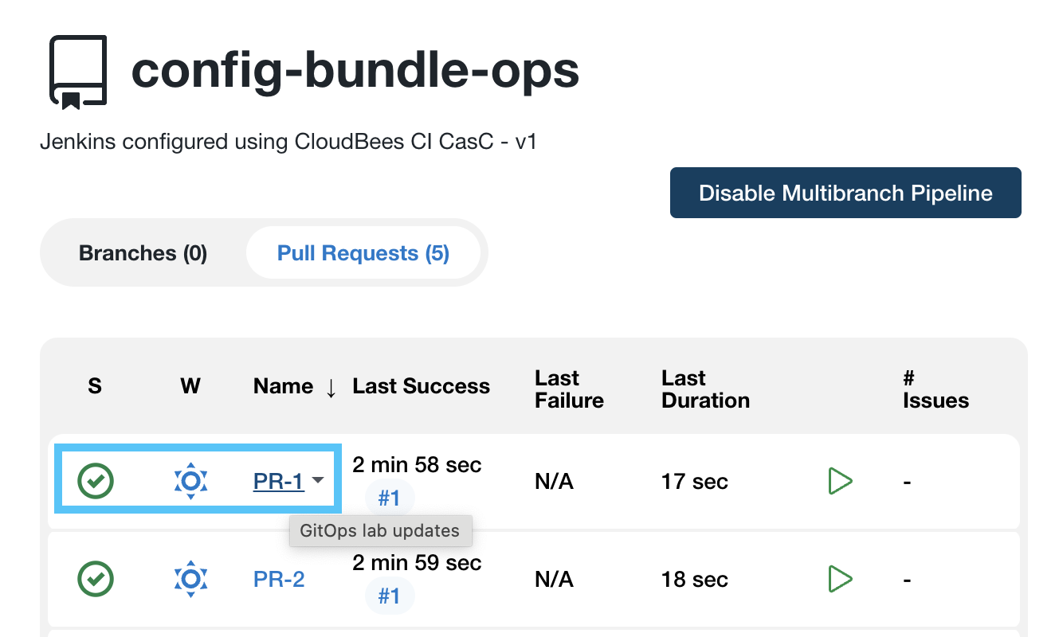Select the Pull Requests (5) tab

click(363, 253)
